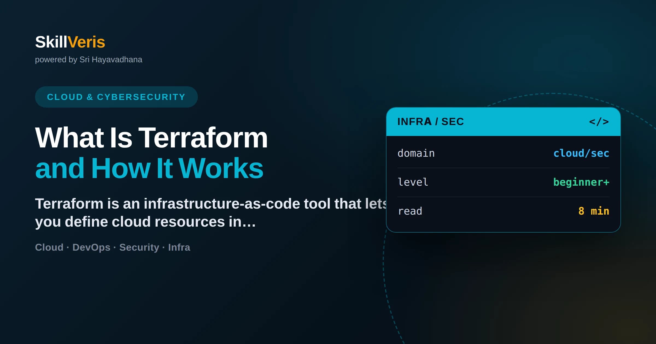Select the CLOUD & CYBERSECURITY category badge
Image resolution: width=656 pixels, height=344 pixels.
116,97
